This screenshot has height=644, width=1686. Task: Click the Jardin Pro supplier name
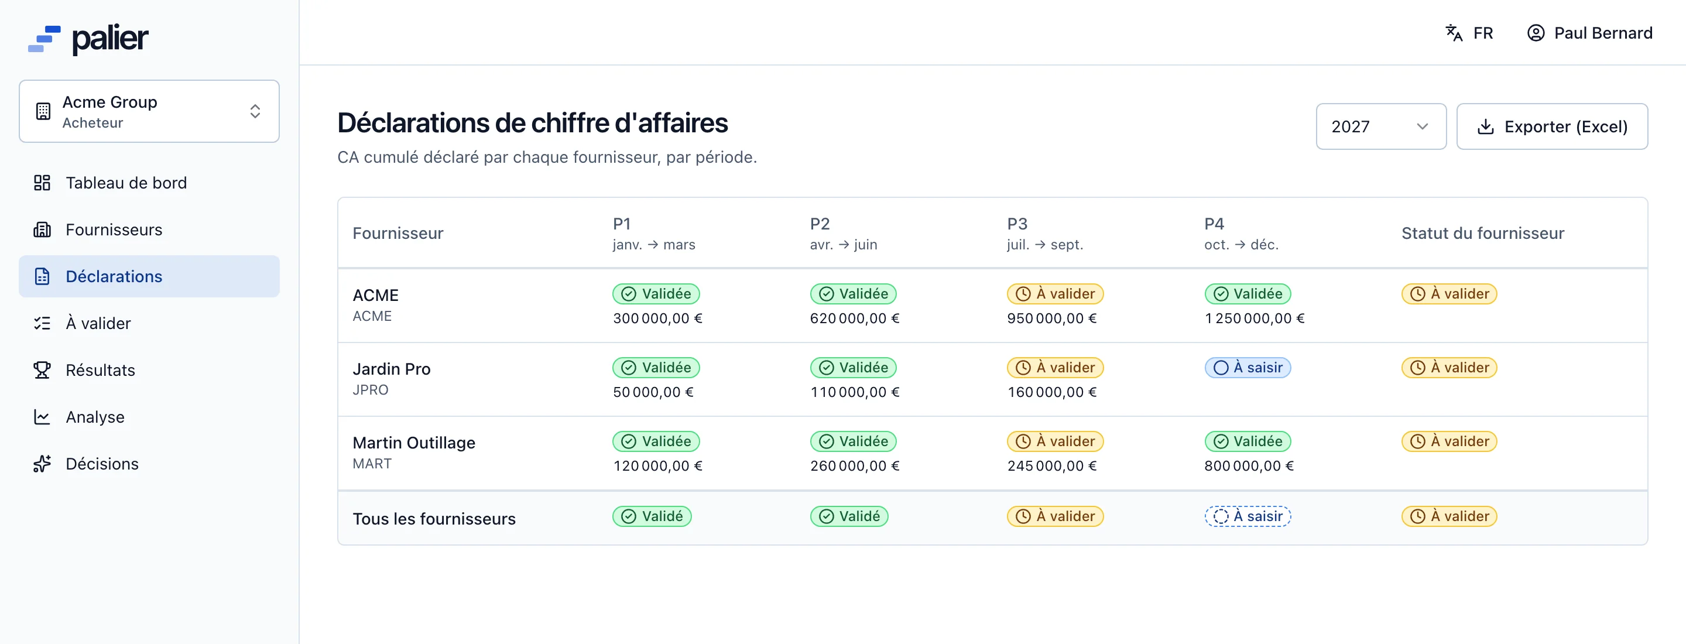tap(392, 369)
